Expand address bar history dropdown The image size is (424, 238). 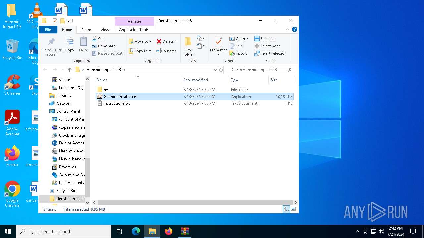215,70
